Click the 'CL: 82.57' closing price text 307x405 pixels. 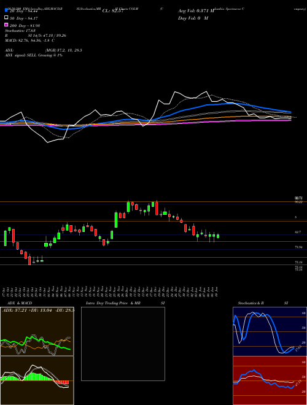pyautogui.click(x=112, y=10)
